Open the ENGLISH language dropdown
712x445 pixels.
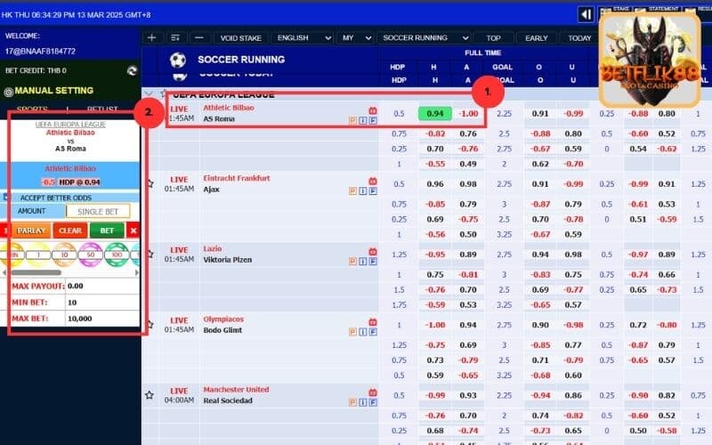tap(303, 37)
